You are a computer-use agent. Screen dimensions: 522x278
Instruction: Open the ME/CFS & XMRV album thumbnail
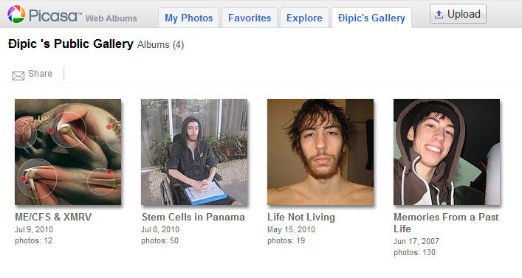click(x=68, y=152)
